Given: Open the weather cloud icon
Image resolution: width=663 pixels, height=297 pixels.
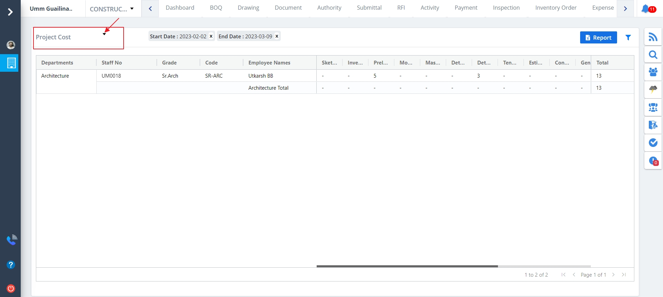Looking at the screenshot, I should [x=653, y=89].
